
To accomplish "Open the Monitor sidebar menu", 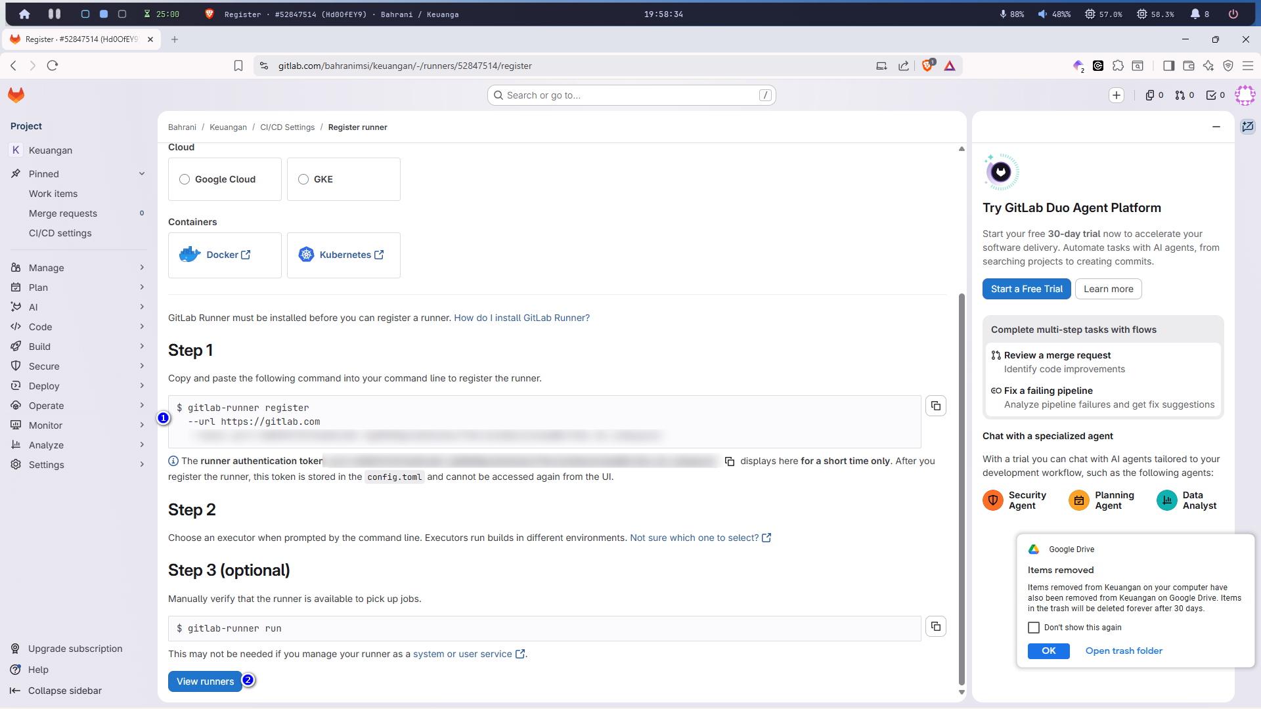I will click(x=79, y=425).
